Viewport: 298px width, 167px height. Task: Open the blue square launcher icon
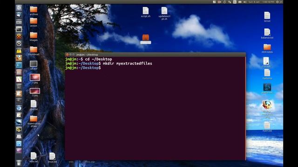(19, 65)
